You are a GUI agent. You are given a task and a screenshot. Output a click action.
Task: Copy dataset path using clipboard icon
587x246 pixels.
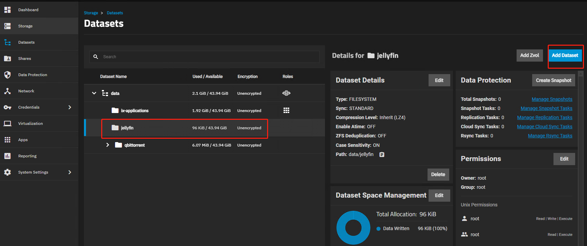(x=382, y=155)
